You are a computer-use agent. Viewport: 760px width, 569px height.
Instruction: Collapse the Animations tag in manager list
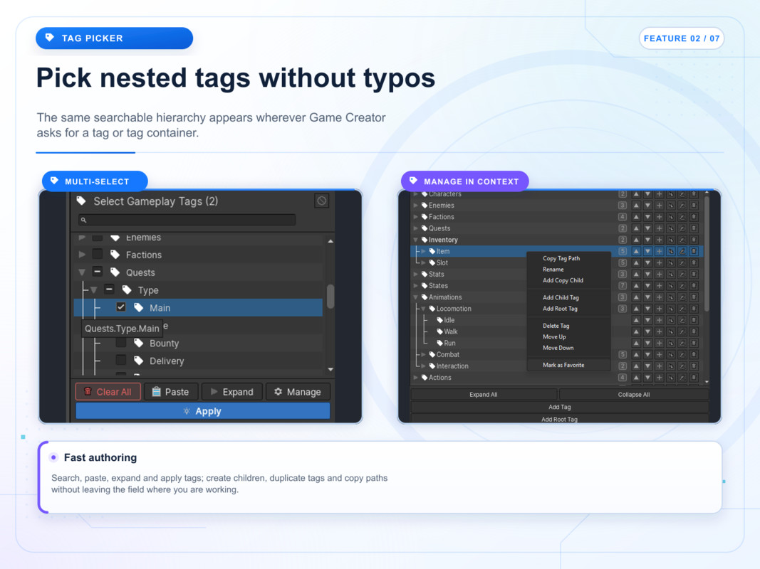tap(415, 297)
